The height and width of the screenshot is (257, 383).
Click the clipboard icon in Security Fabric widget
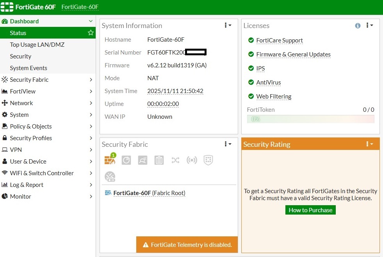(159, 160)
